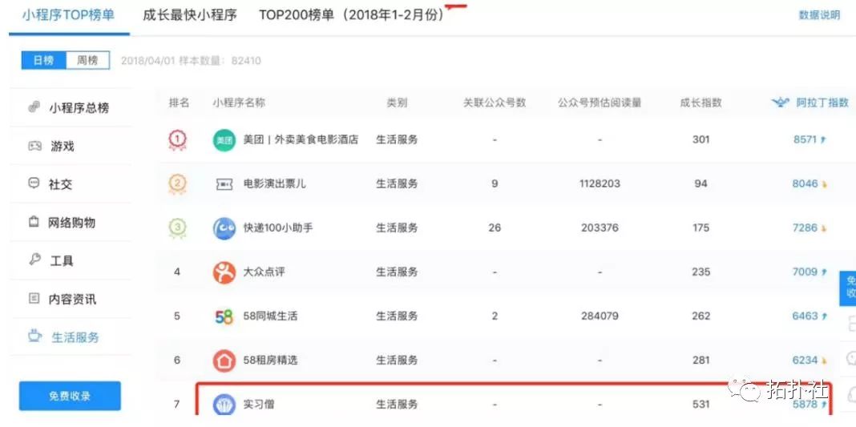
Task: Click the 电影演出票儿 ticket icon
Action: tap(224, 184)
